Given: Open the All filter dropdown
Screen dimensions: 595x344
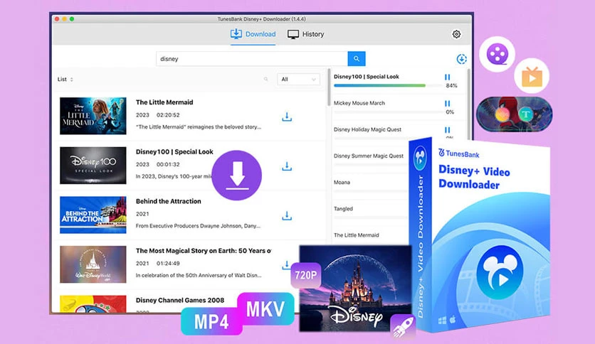Looking at the screenshot, I should [298, 79].
